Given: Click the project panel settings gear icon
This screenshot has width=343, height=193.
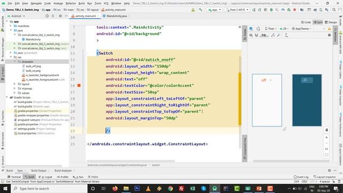Looking at the screenshot, I should pyautogui.click(x=61, y=16).
